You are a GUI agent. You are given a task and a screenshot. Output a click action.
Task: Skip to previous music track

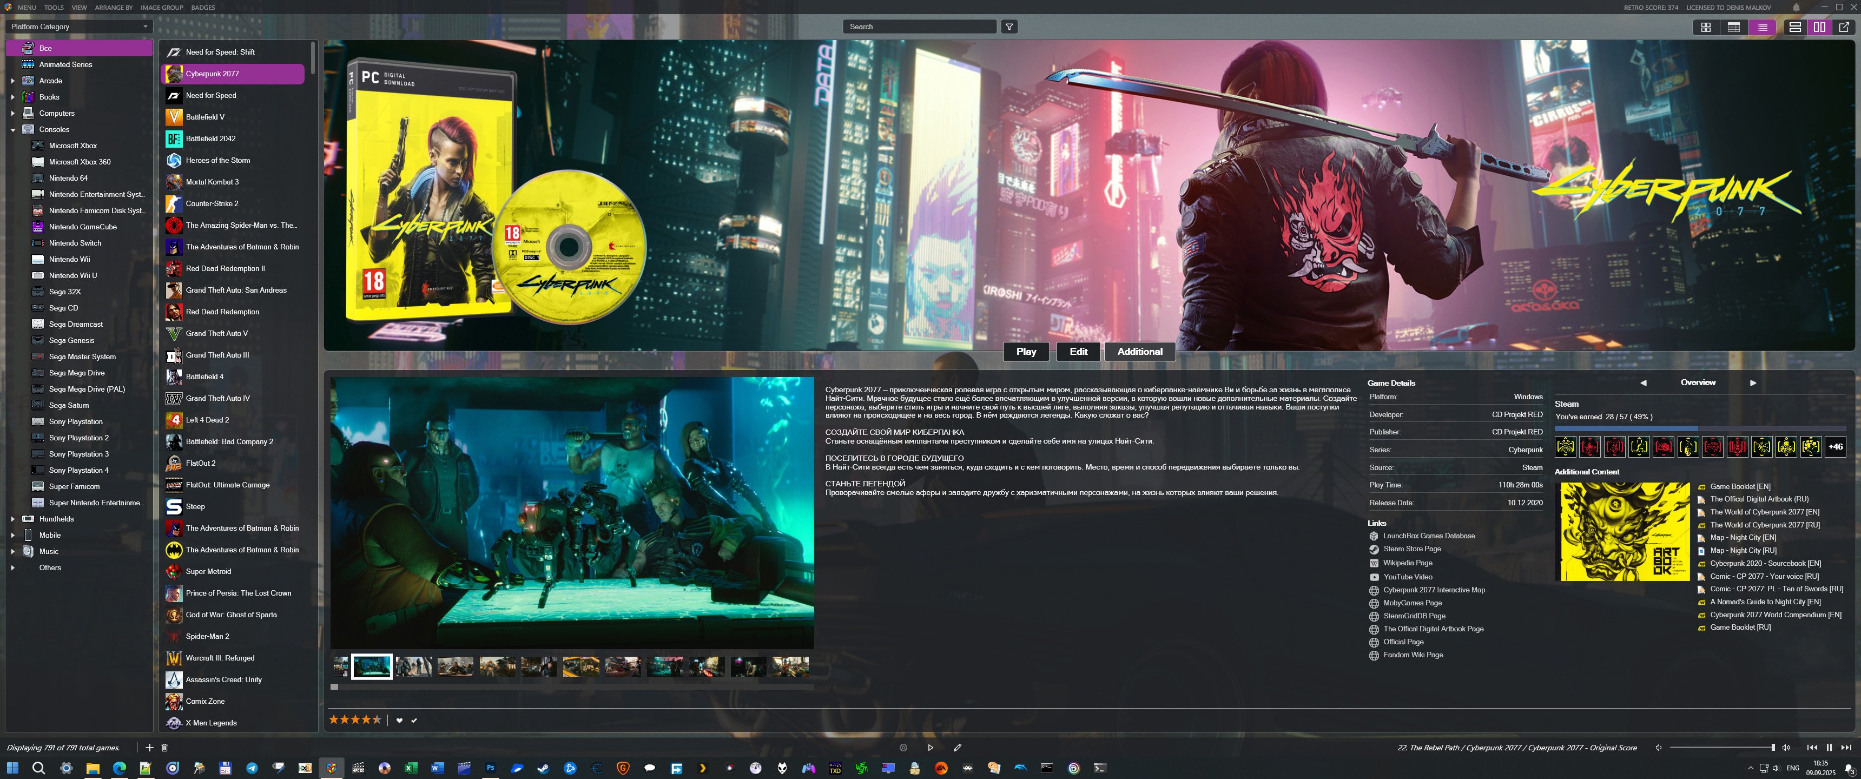click(1812, 747)
